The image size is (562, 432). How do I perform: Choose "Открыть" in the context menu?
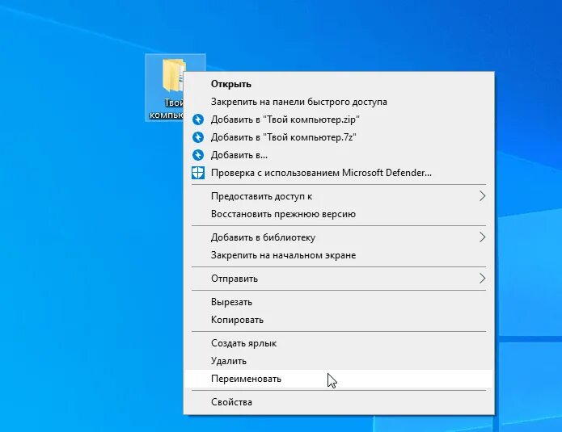tap(339, 84)
